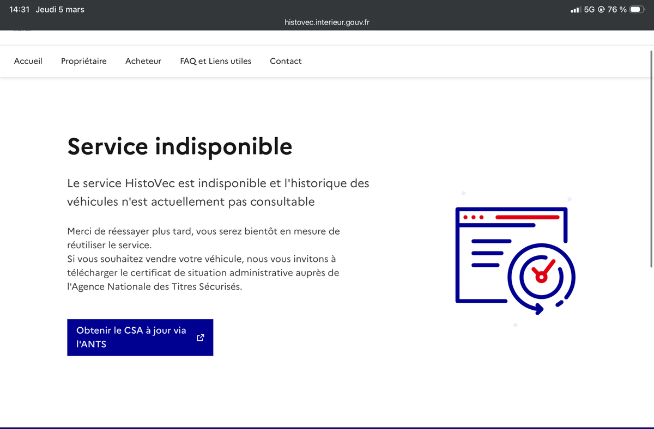Tap the battery icon in the status bar
Screen dimensions: 654x429
pyautogui.click(x=638, y=9)
